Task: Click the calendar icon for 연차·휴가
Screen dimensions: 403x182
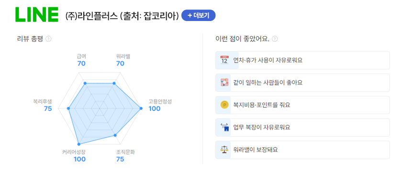Action: (x=224, y=60)
